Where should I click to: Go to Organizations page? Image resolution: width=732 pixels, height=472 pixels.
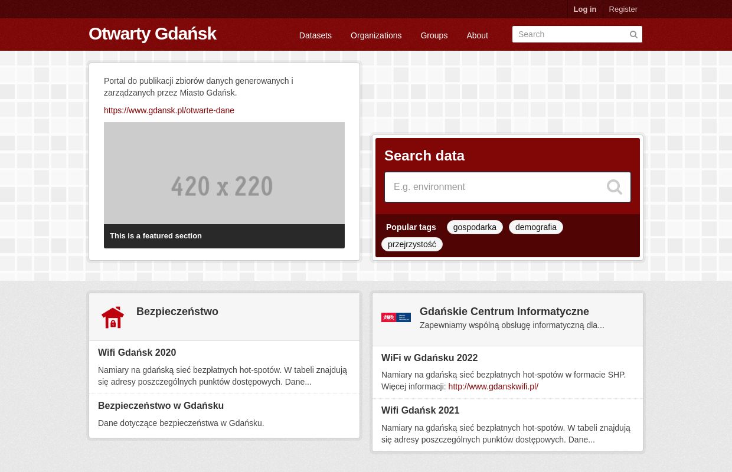click(x=376, y=35)
